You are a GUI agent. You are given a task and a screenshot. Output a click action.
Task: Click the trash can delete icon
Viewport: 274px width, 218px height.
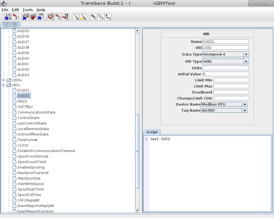point(66,17)
